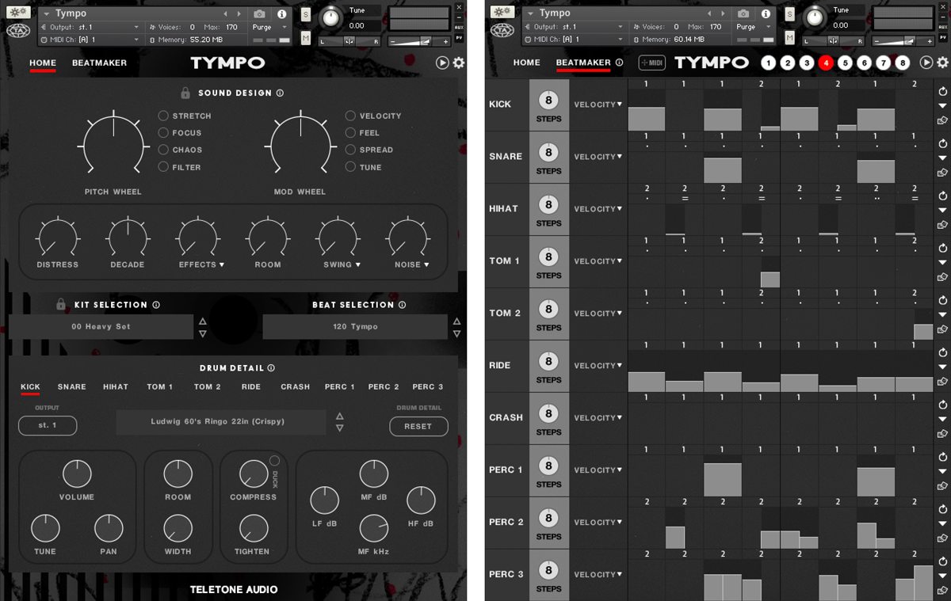Open the Effects dropdown
Image resolution: width=951 pixels, height=601 pixels.
click(201, 264)
